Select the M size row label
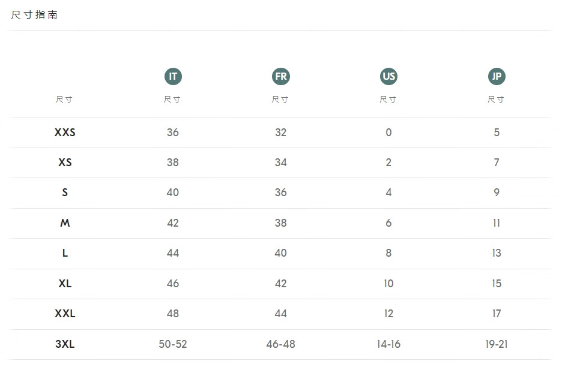 click(65, 223)
